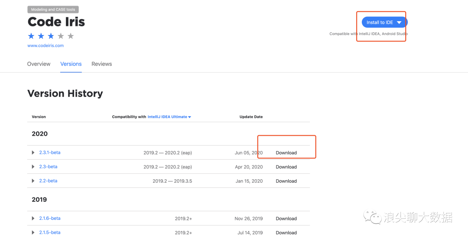Click the 2019 year group heading
The image size is (468, 238).
[40, 200]
